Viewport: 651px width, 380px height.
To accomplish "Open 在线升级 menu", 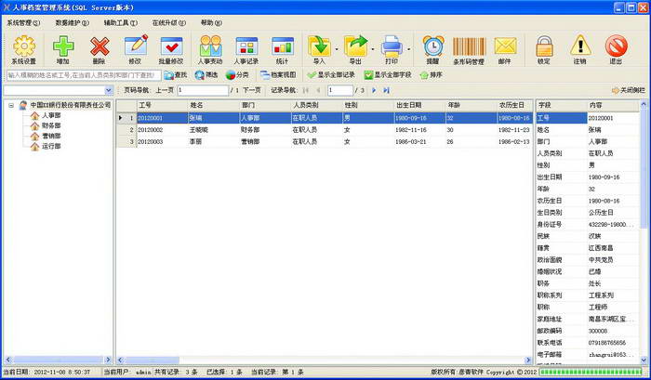I will point(169,23).
